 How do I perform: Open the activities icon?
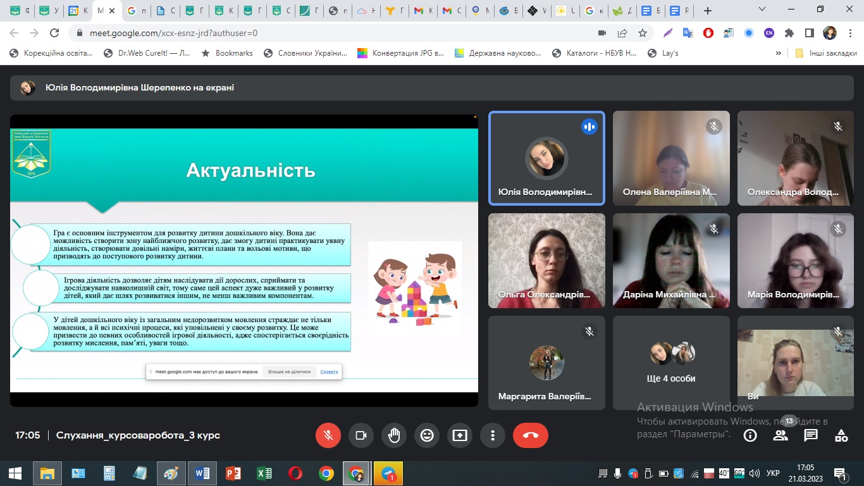841,435
